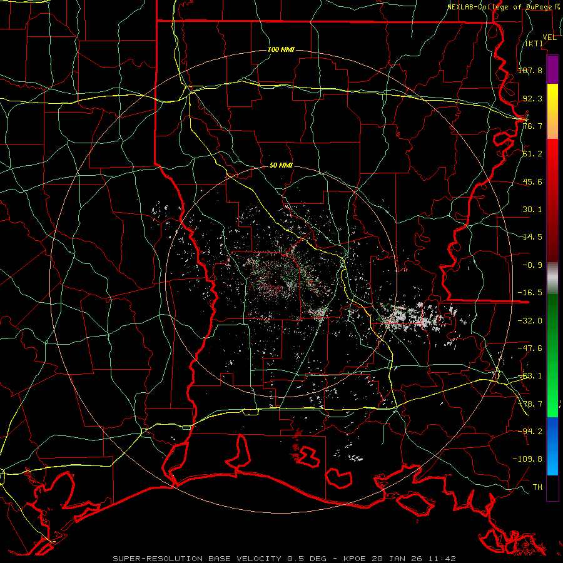Click the -109.8 scale value

coord(527,459)
